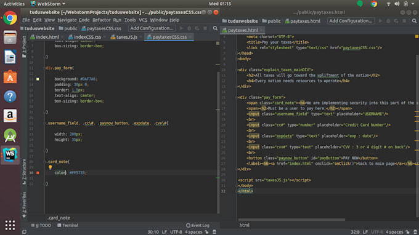
Task: Click the 30:10 cursor position indicator
Action: coord(153,232)
